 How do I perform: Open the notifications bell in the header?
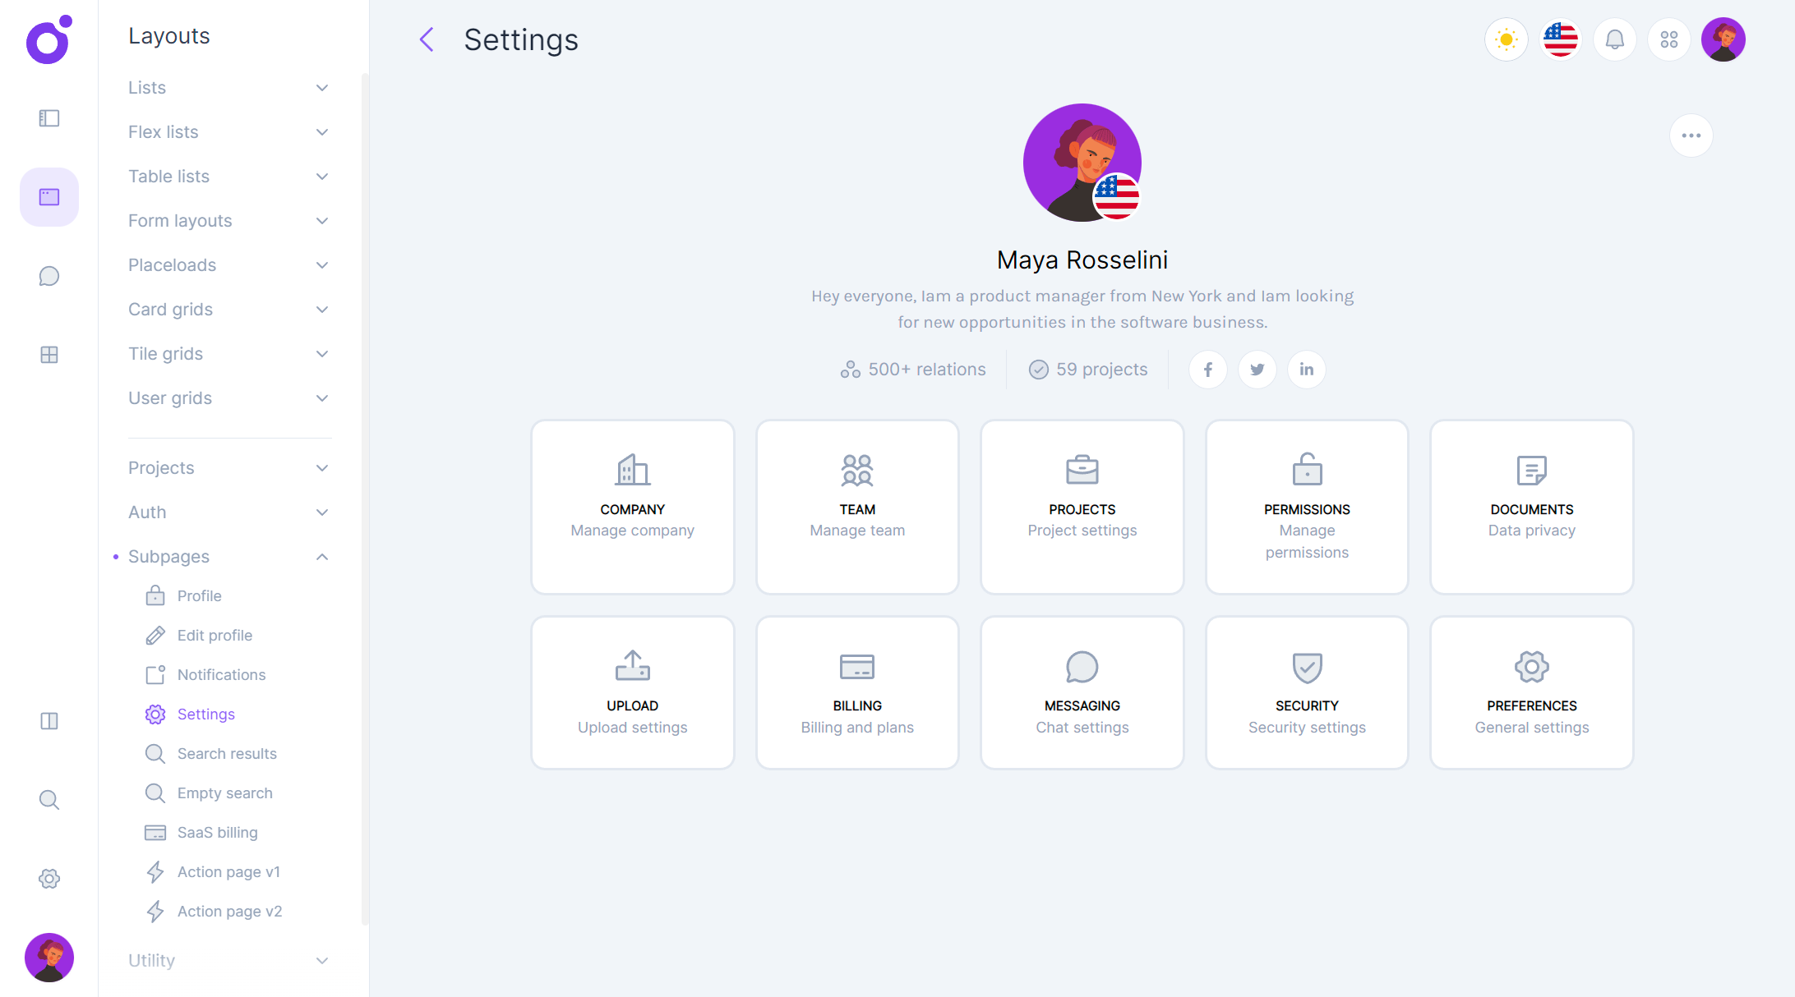click(1614, 39)
